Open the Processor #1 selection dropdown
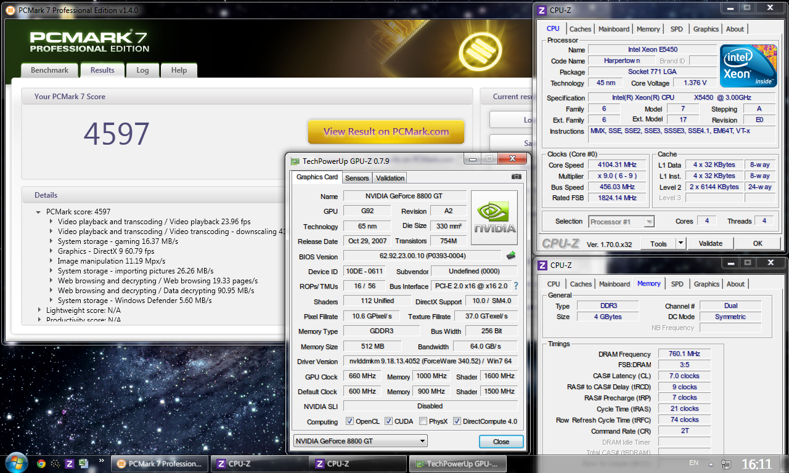Screen dimensions: 789x473 (621, 222)
